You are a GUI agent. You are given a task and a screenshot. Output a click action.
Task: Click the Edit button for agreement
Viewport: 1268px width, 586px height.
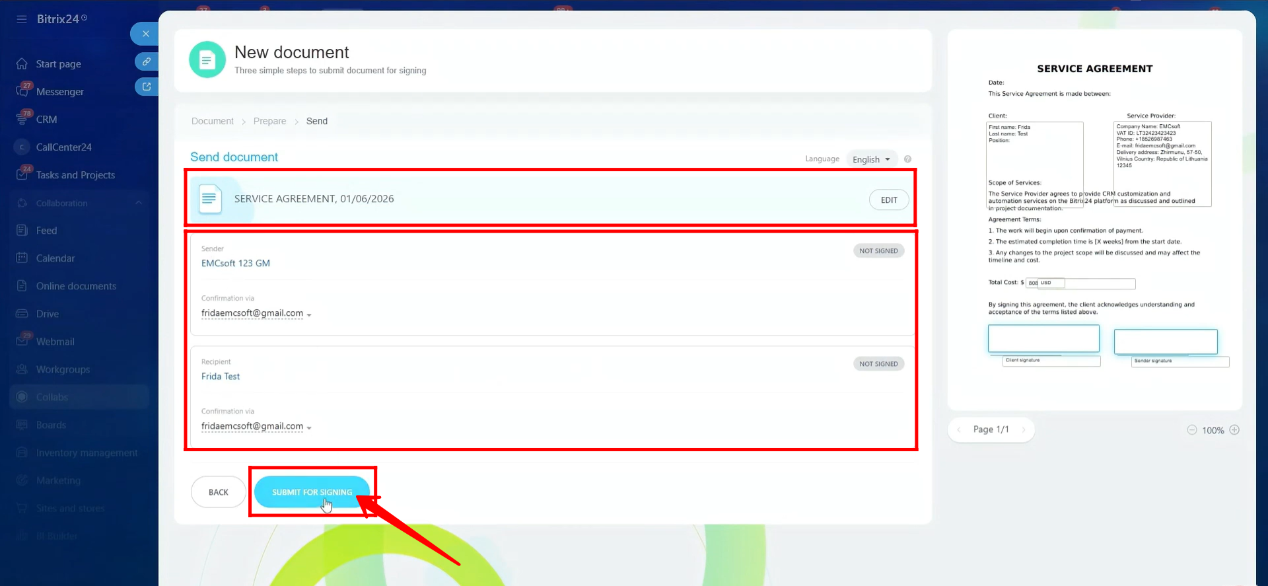point(888,200)
